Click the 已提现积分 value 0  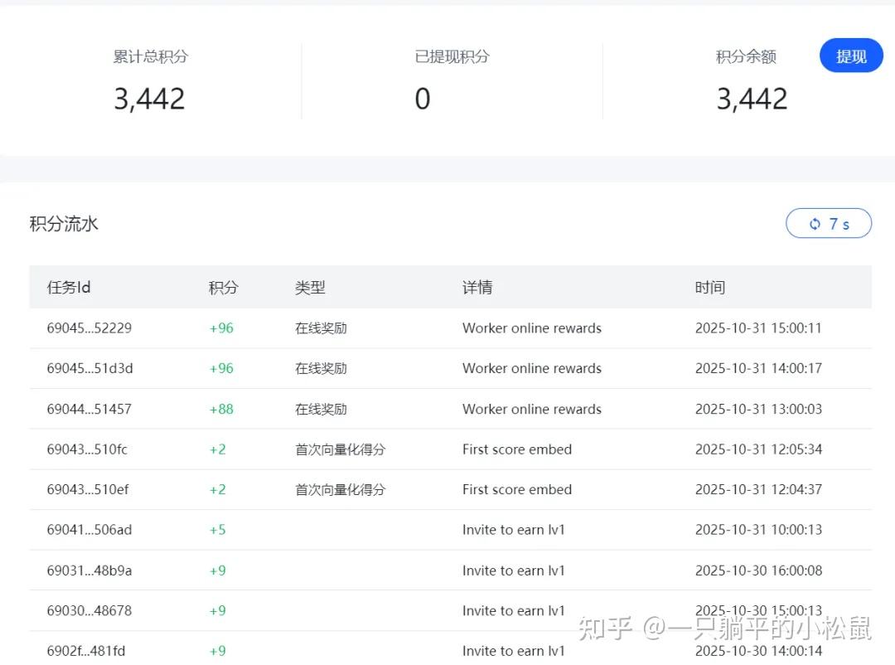tap(423, 100)
